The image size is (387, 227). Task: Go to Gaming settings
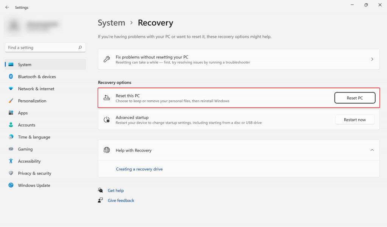(45, 149)
